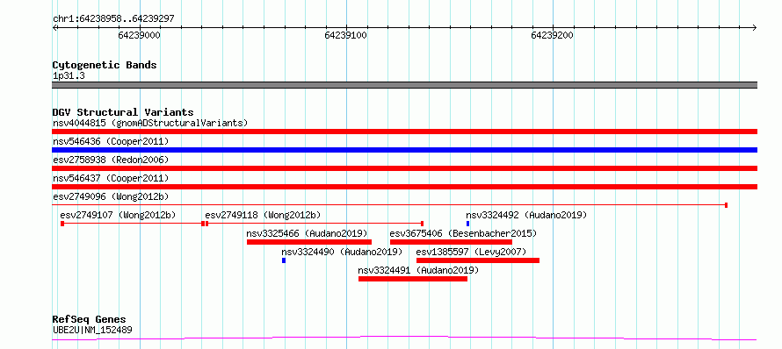Click the gray 1p31.3 cytogenetic band
This screenshot has width=782, height=349.
404,85
